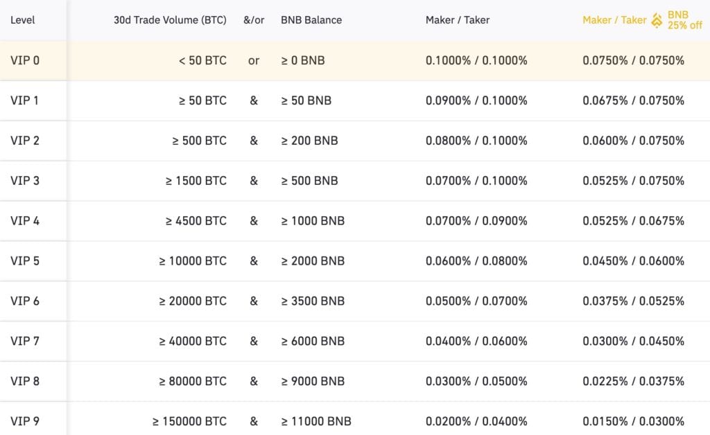Select the VIP 1 level cell

point(25,100)
